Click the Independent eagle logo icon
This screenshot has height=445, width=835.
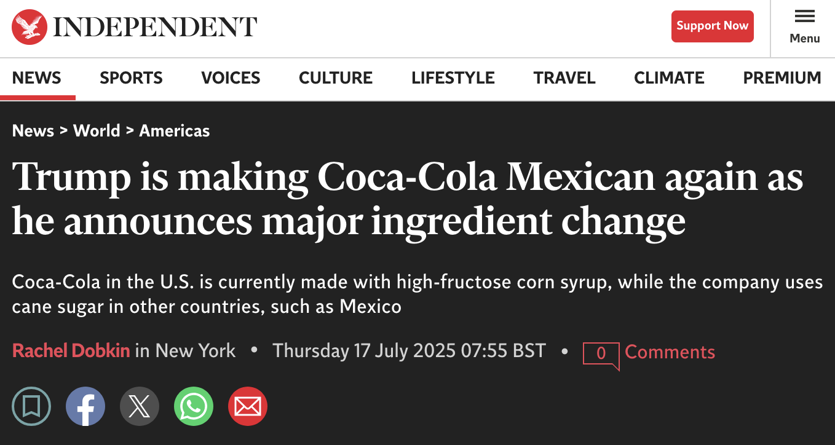[x=30, y=27]
